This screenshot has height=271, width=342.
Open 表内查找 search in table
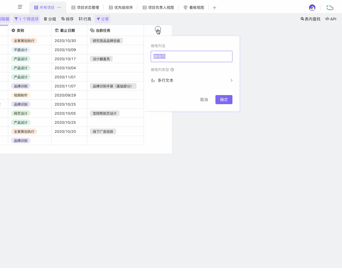310,19
